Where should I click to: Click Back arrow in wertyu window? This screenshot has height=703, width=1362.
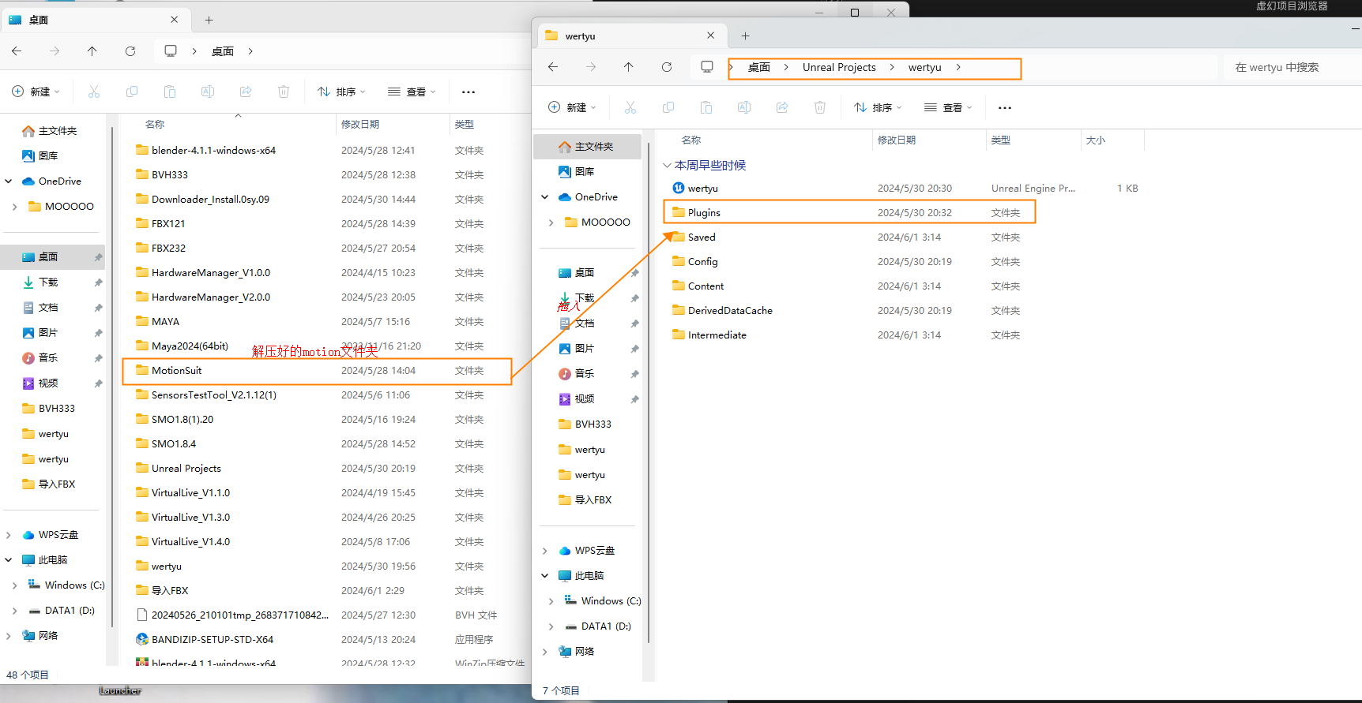(553, 67)
